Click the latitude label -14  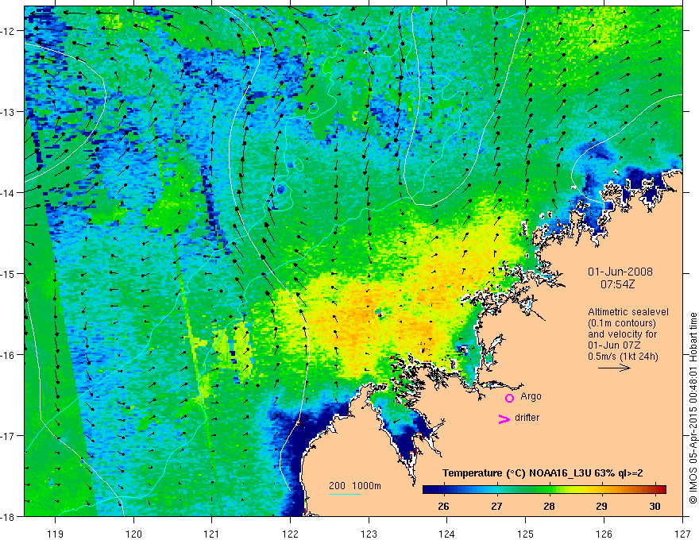9,193
